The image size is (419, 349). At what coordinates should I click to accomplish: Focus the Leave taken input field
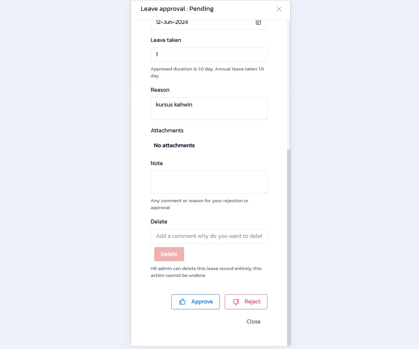209,55
